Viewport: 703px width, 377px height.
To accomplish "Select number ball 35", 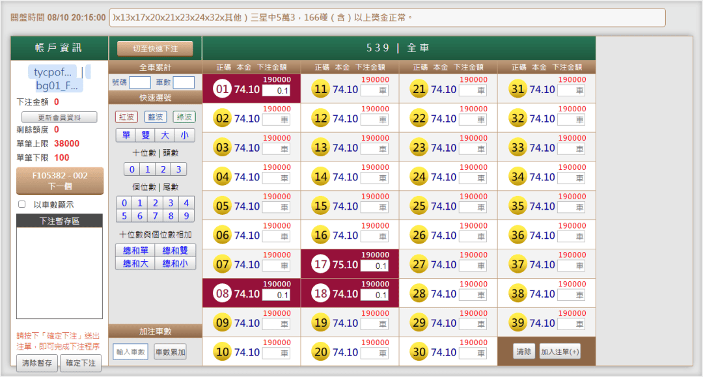I will pos(517,206).
